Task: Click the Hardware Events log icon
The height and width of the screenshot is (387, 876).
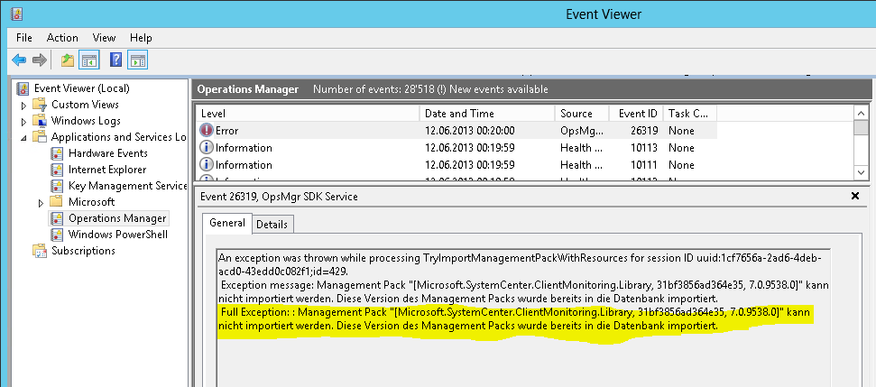Action: click(x=57, y=153)
